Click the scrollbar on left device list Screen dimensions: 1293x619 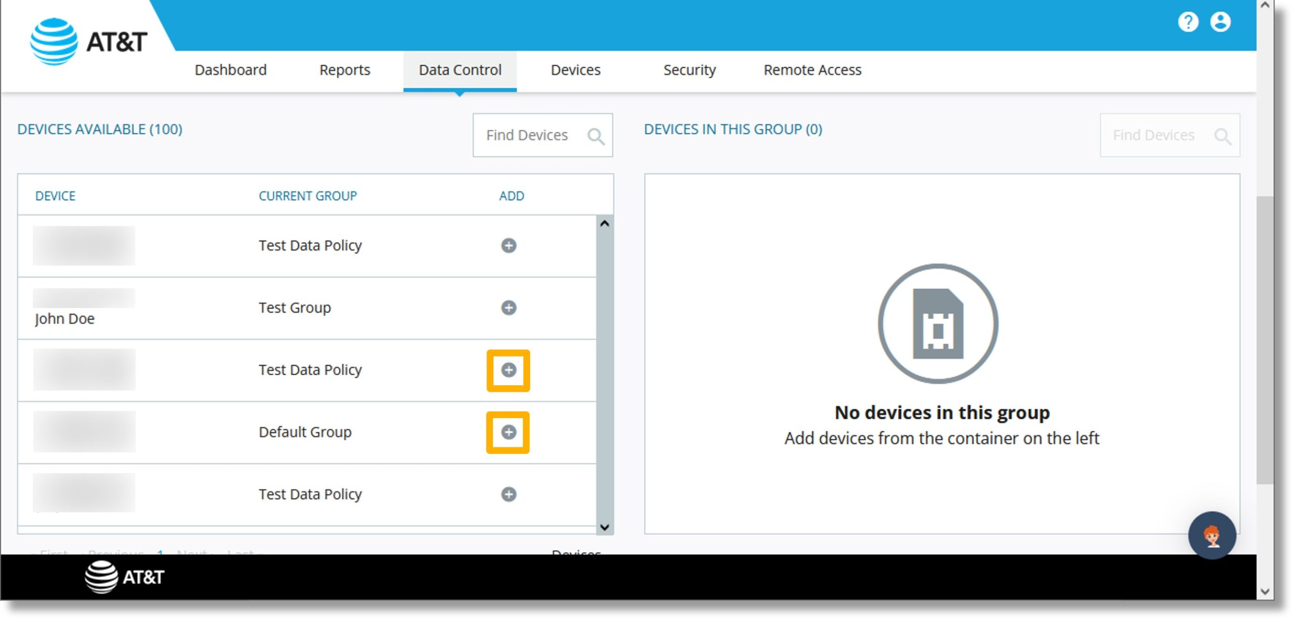pyautogui.click(x=605, y=371)
